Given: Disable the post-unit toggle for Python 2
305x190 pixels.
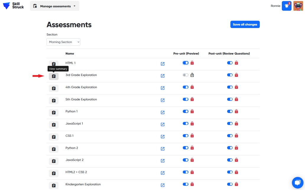Looking at the screenshot, I should click(230, 148).
